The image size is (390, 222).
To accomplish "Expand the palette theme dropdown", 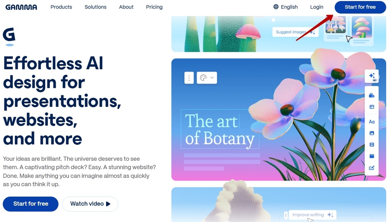I will (x=207, y=78).
